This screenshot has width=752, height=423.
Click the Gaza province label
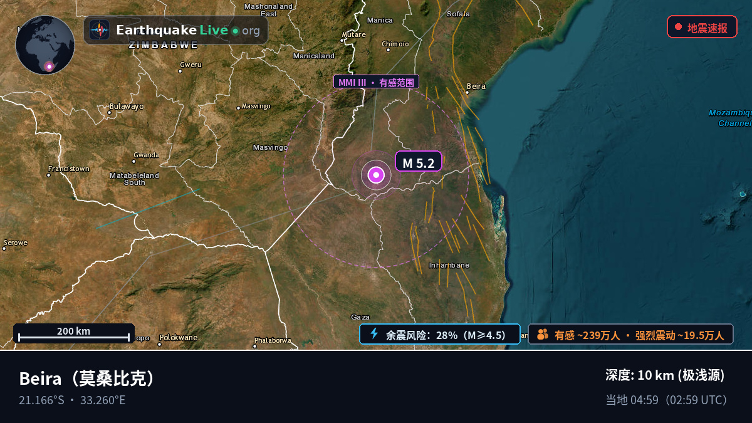pos(360,316)
